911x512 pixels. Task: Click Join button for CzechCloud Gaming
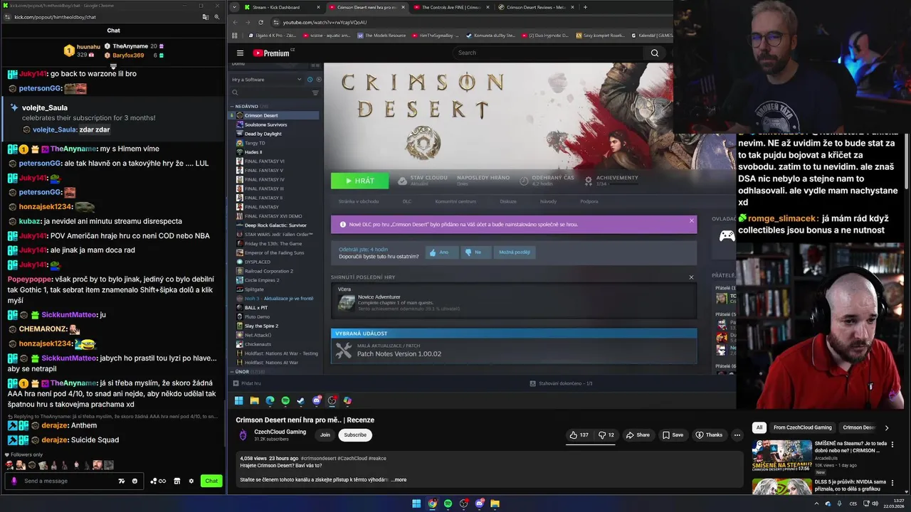pyautogui.click(x=325, y=435)
